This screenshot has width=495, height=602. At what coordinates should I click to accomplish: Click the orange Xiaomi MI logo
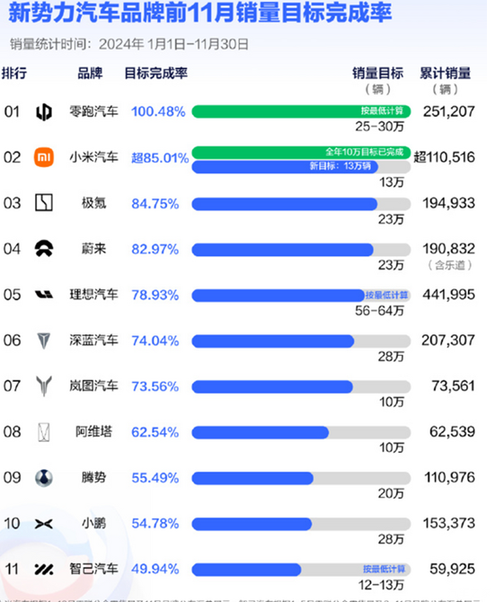pos(44,157)
